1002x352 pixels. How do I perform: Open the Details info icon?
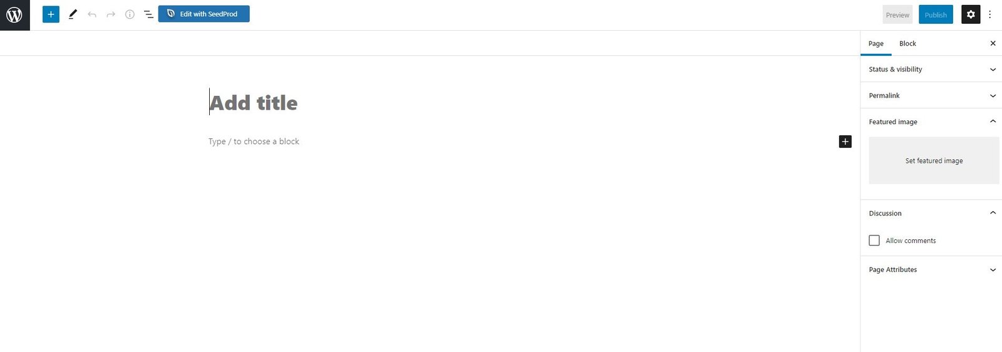pyautogui.click(x=130, y=14)
